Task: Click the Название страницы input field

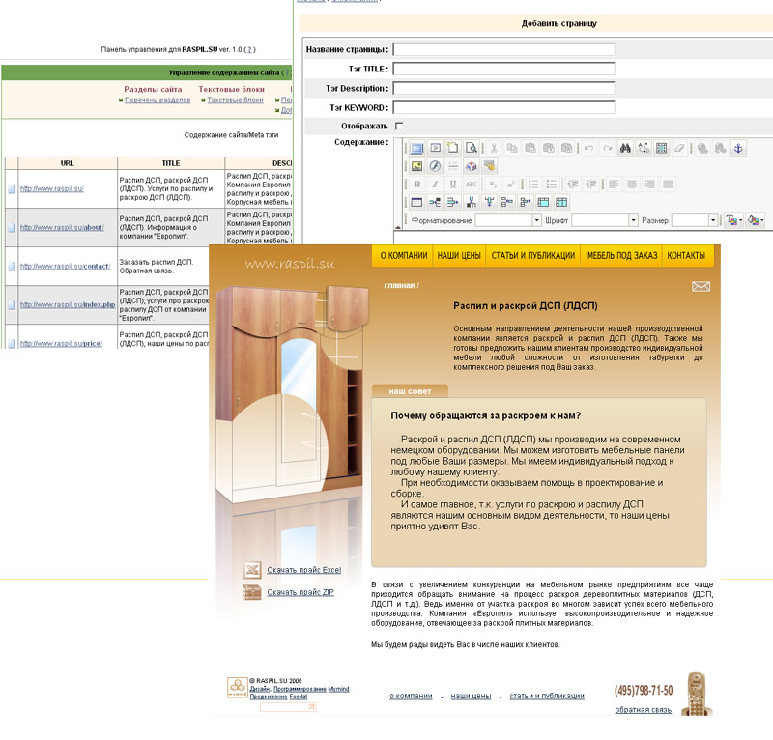Action: pos(503,49)
